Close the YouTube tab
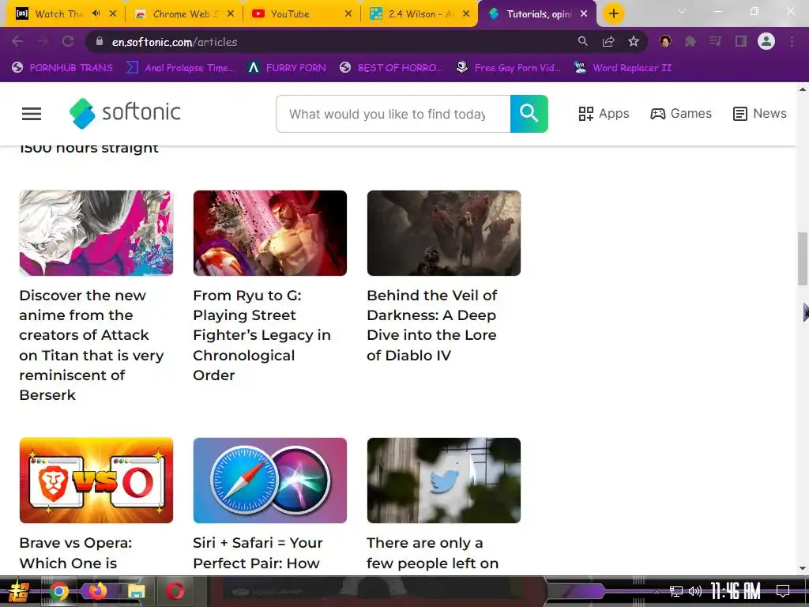This screenshot has height=607, width=809. coord(348,14)
